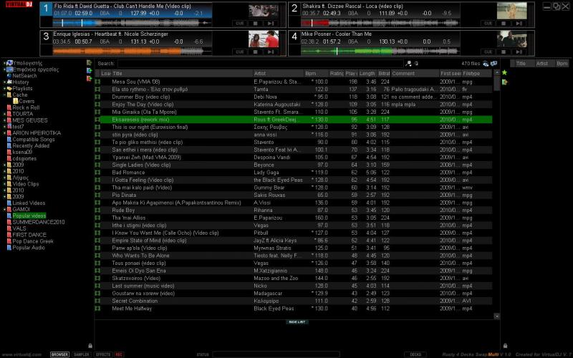Click the CUE button on deck 3
This screenshot has height=358, width=573.
(240, 52)
